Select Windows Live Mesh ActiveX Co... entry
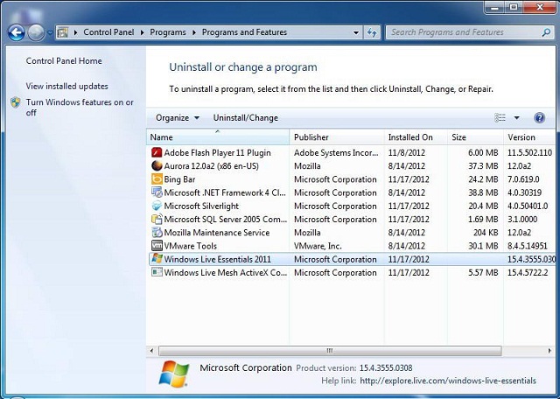Screen dimensions: 560x399 click(226, 272)
